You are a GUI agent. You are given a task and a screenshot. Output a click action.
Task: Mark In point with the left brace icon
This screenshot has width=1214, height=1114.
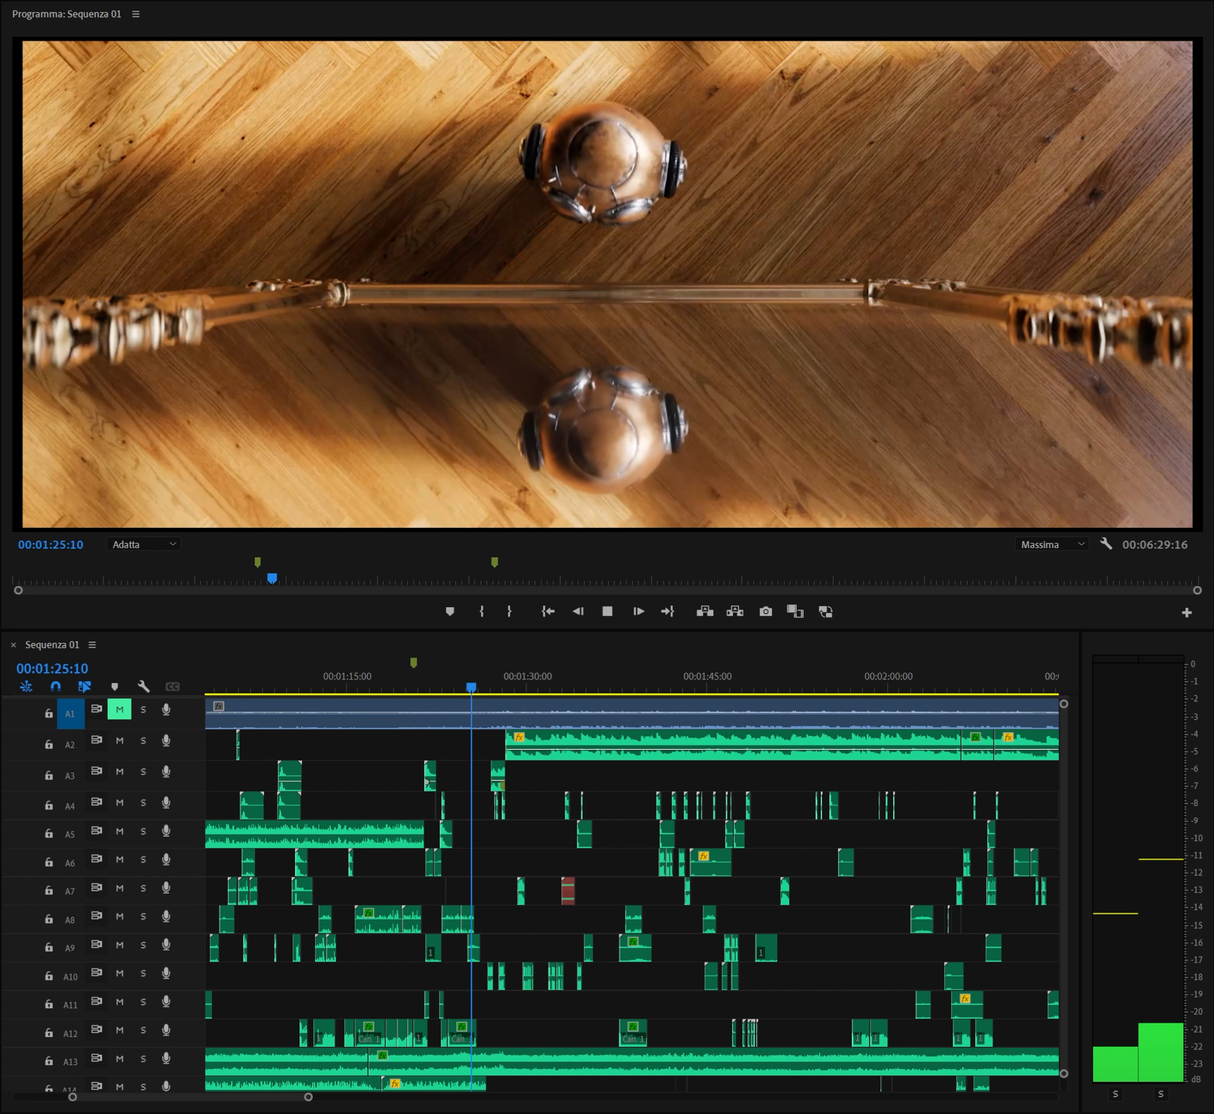481,611
